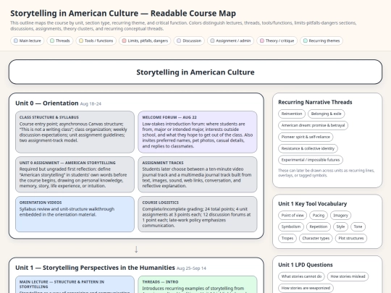Select the Tools / functions legend chip

tap(96, 41)
